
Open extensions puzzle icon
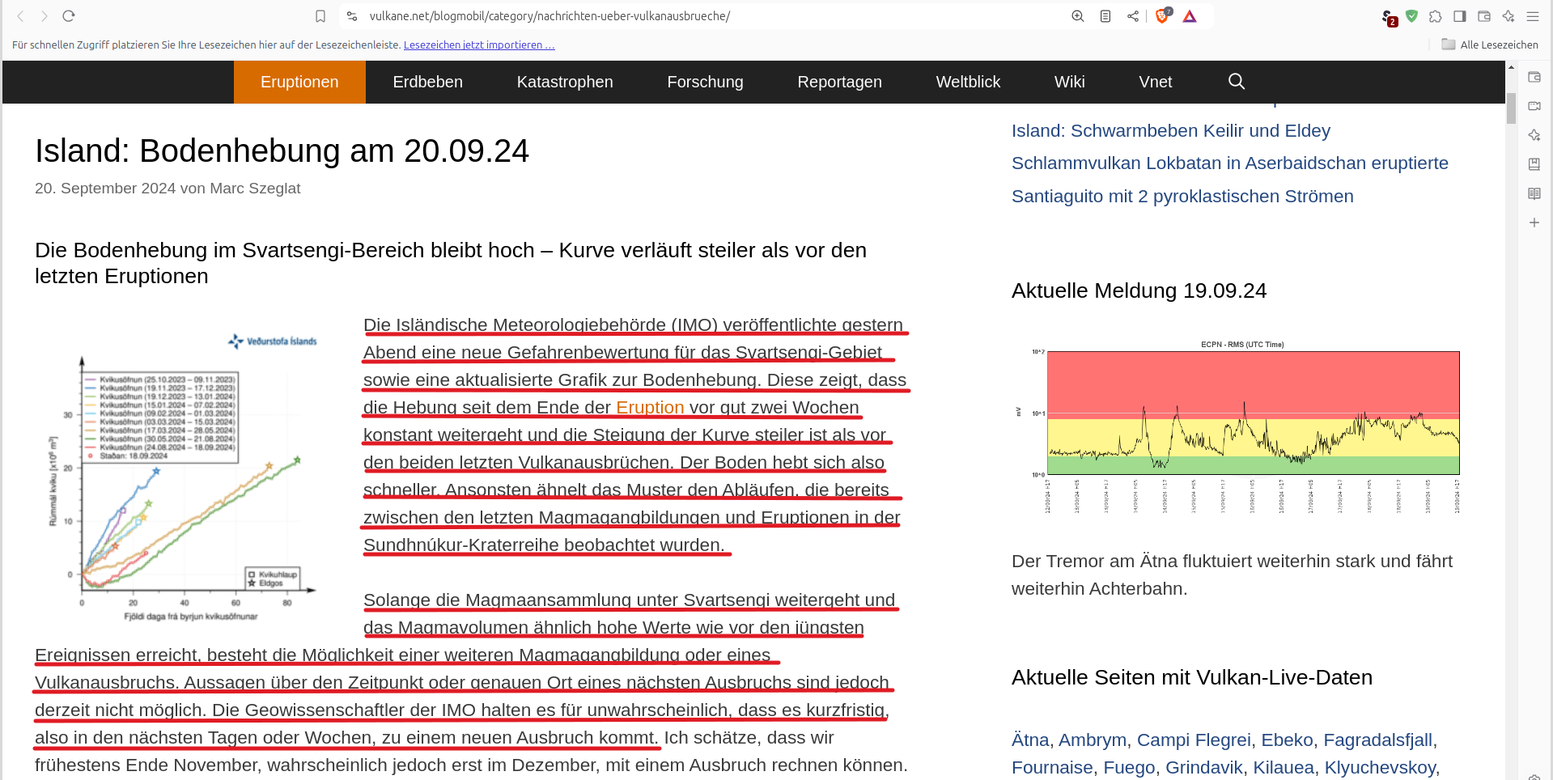[x=1436, y=16]
